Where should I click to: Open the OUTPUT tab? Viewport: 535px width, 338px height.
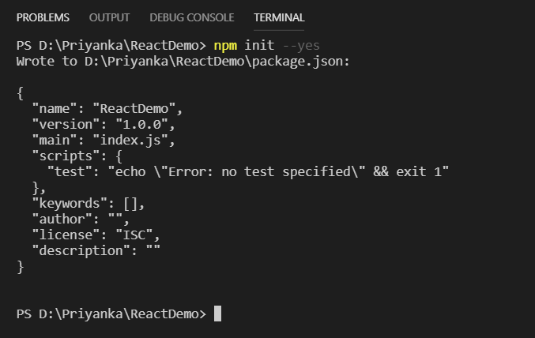coord(110,17)
